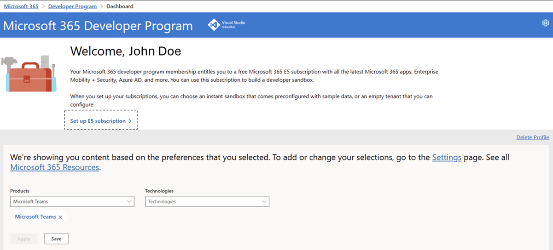Navigate to Developer Program breadcrumb
The image size is (553, 250).
pos(72,6)
